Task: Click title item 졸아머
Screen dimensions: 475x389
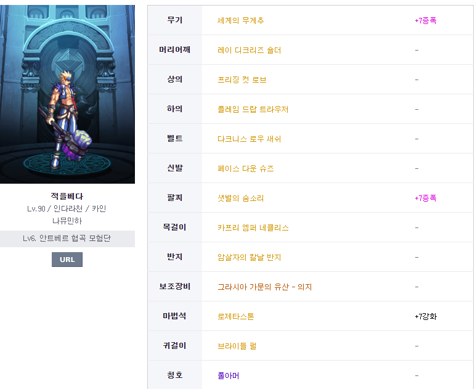Action: point(228,375)
